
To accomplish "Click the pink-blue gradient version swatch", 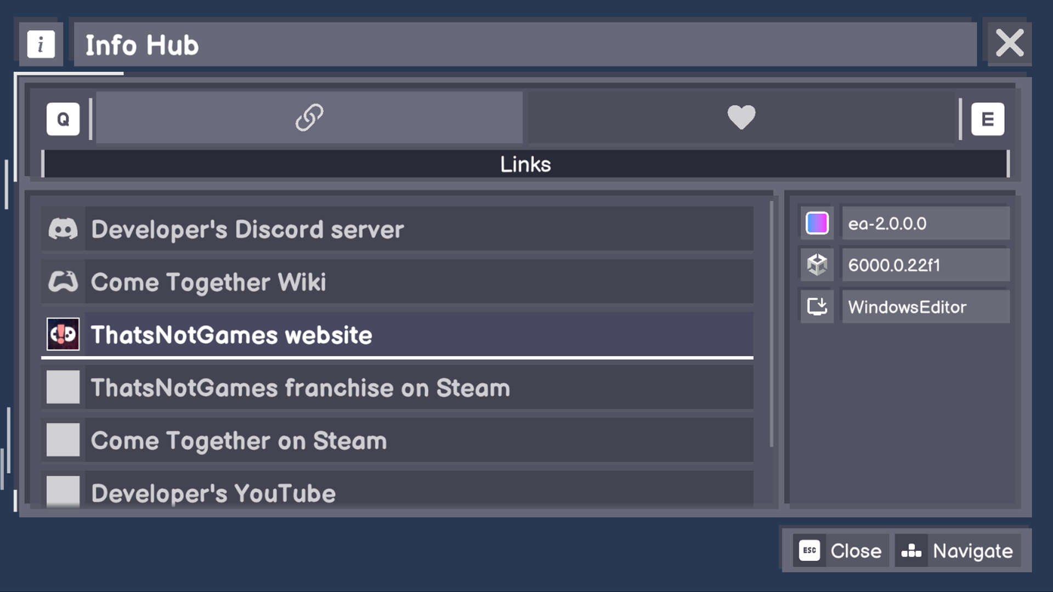I will pos(817,224).
